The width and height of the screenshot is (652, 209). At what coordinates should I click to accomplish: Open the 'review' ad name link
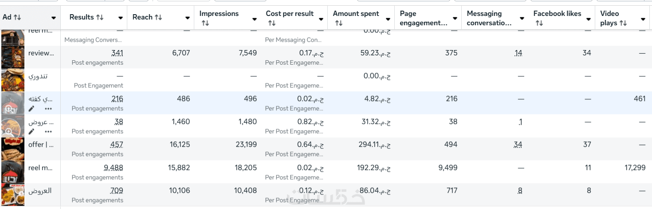41,53
